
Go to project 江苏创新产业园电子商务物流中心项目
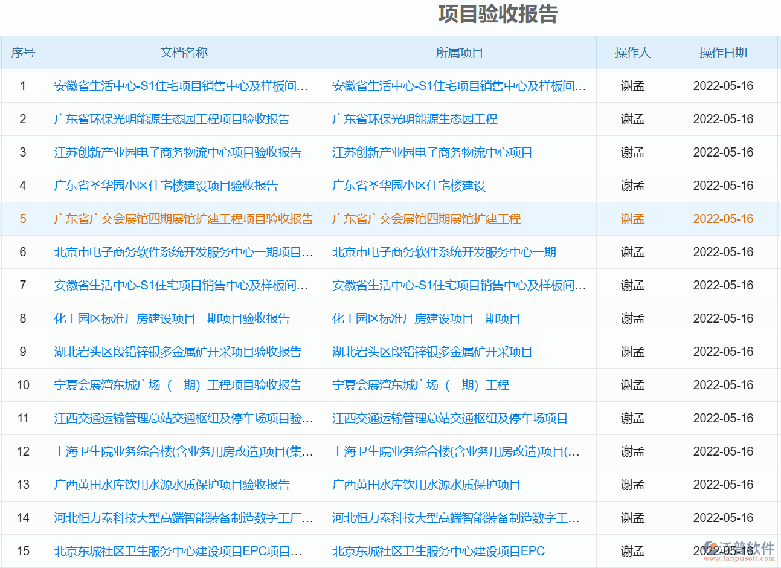(432, 152)
